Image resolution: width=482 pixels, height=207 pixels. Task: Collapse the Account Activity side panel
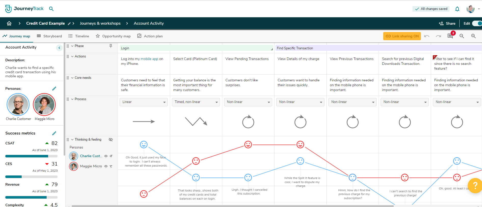59,48
